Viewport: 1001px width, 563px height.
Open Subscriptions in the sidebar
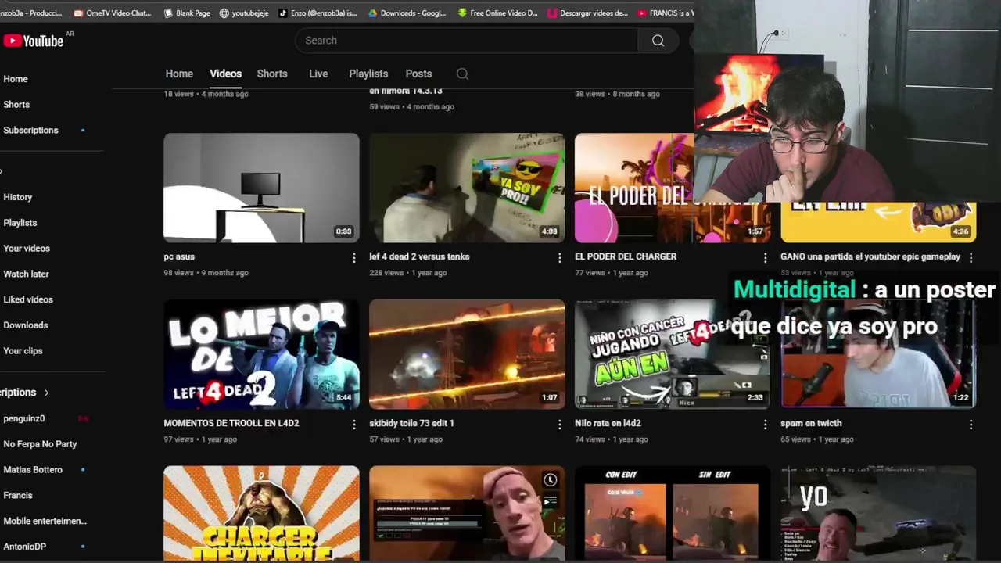pyautogui.click(x=30, y=131)
